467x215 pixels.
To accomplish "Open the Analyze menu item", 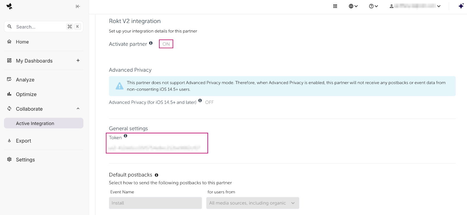I will 25,80.
